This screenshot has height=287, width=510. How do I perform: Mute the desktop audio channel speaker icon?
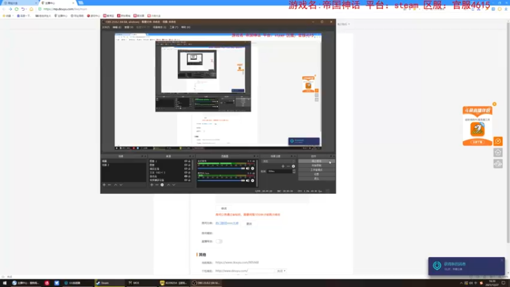[247, 168]
